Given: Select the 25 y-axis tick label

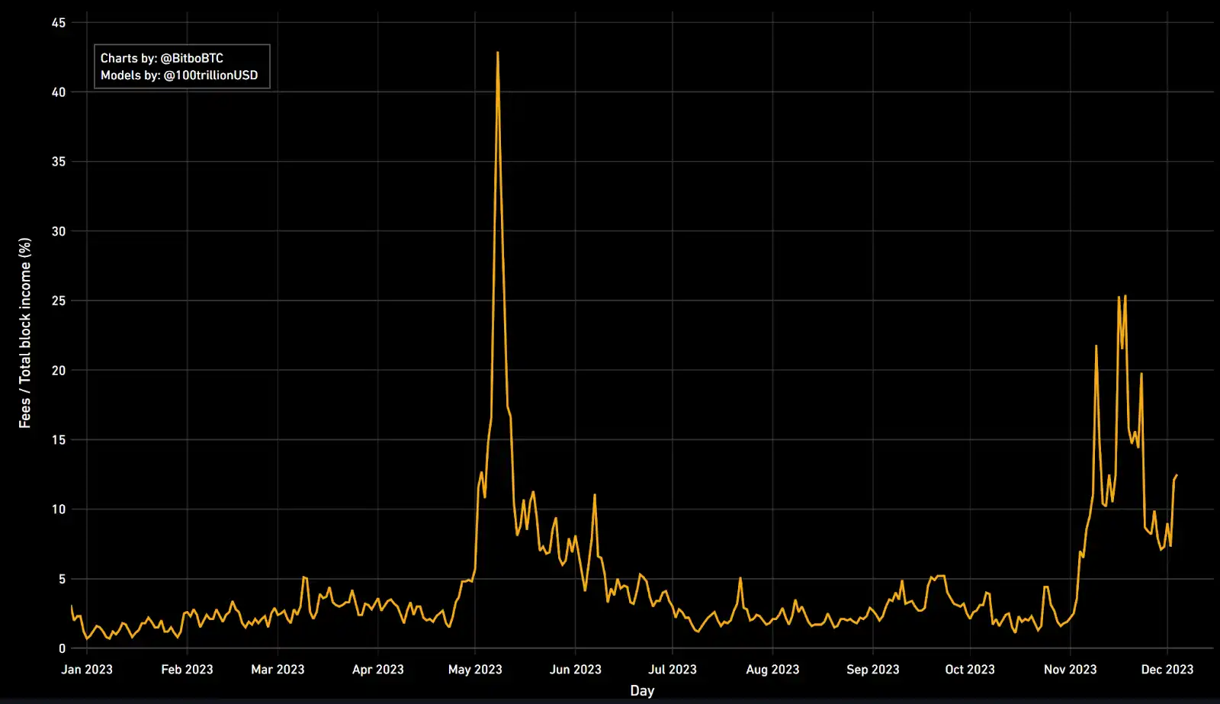Looking at the screenshot, I should 59,301.
